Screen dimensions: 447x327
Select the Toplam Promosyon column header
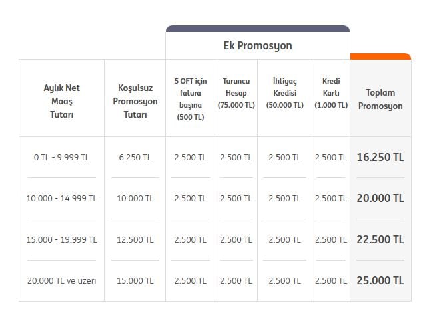coord(380,99)
